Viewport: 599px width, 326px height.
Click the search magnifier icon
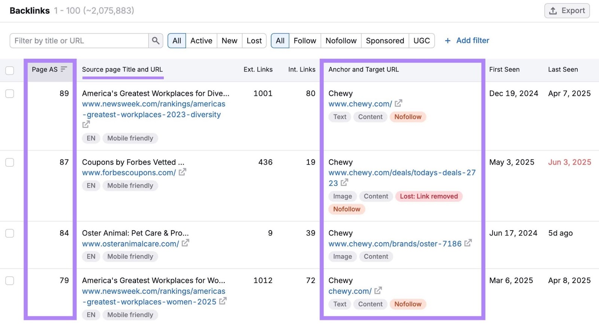pyautogui.click(x=156, y=41)
